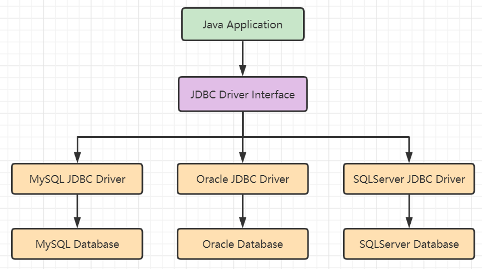The height and width of the screenshot is (269, 482).
Task: Click the SQLServer Database box
Action: (x=409, y=244)
